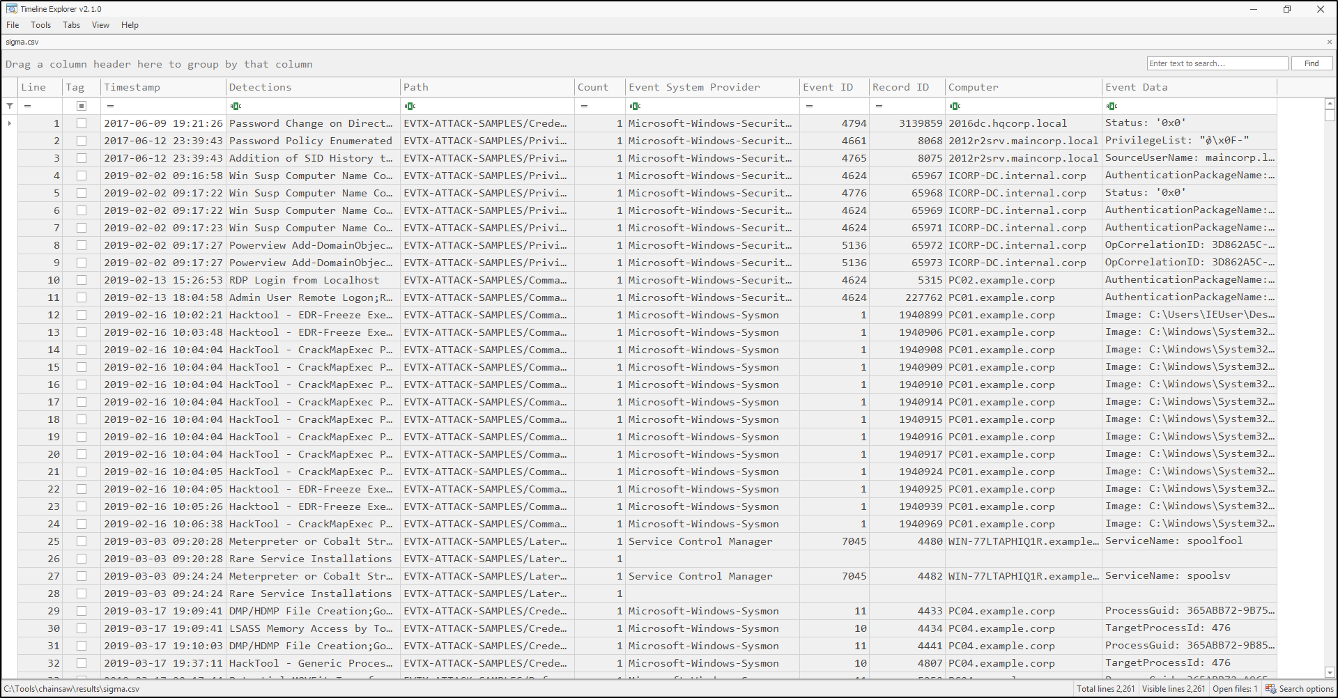
Task: Open the View menu
Action: (100, 25)
